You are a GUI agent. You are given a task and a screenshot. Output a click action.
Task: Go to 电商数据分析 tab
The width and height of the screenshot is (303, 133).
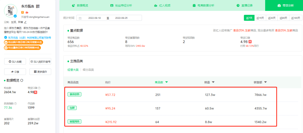pos(203,5)
